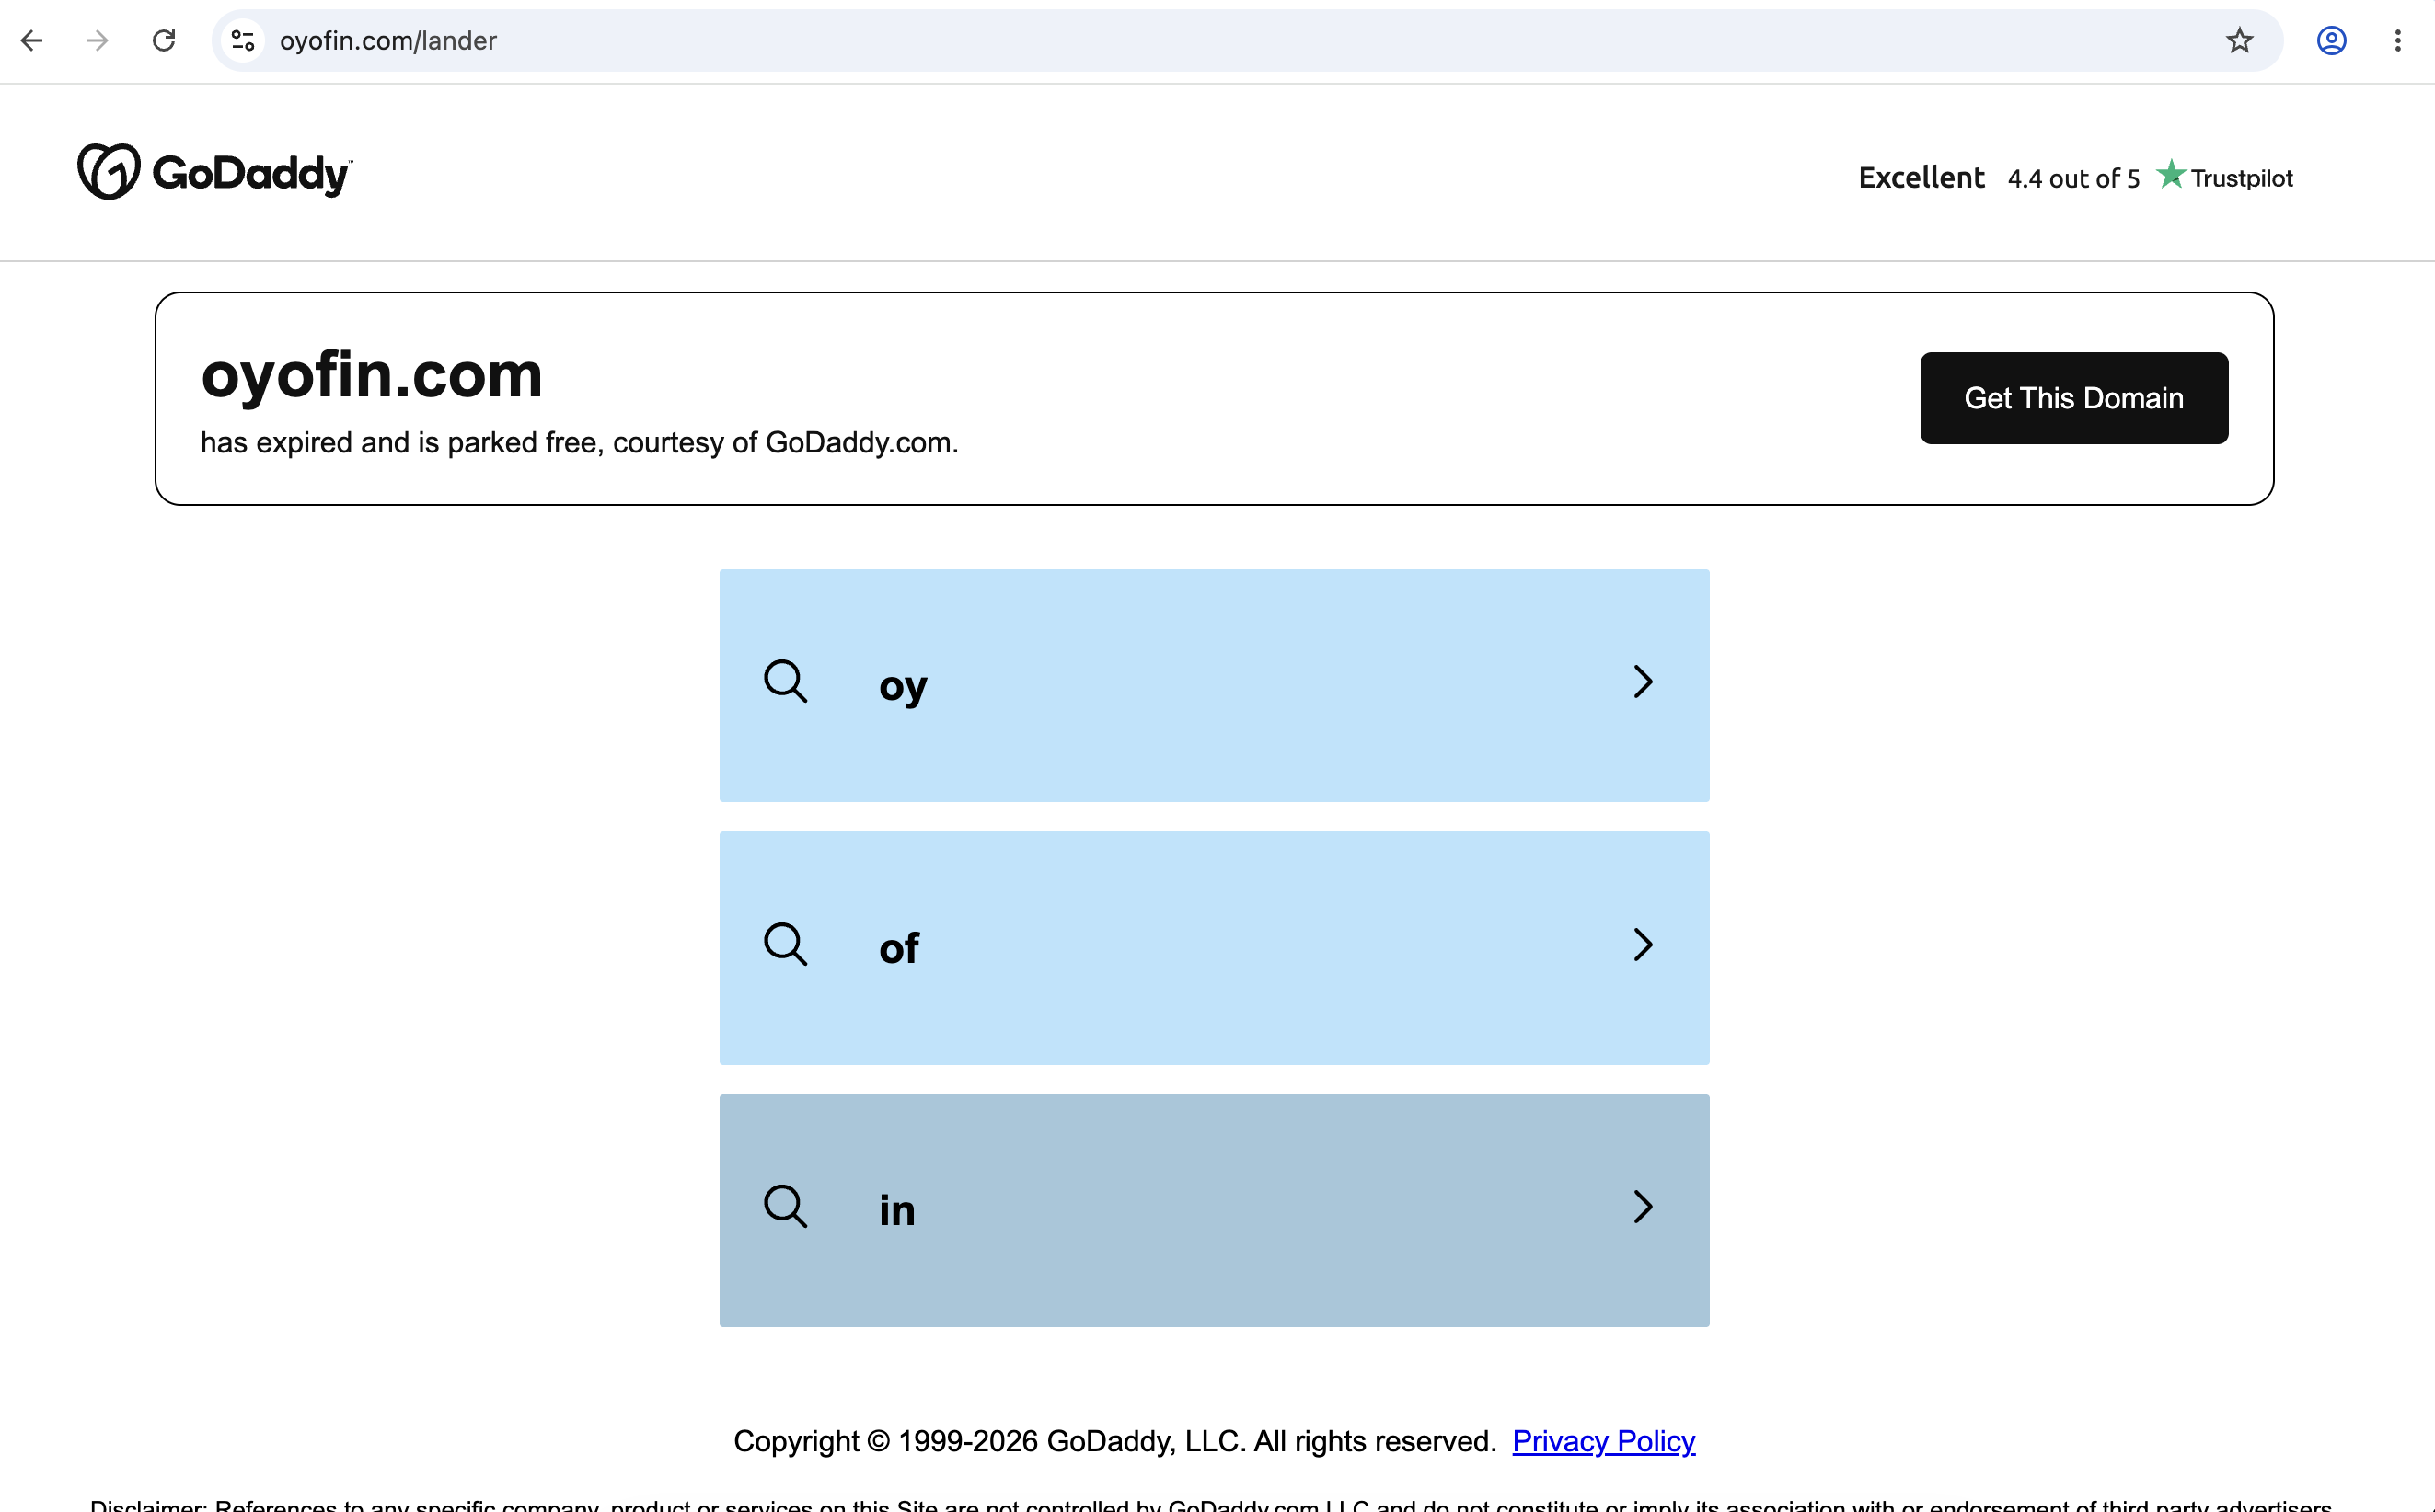
Task: Click the chevron arrow in 'oy' row
Action: 1642,682
